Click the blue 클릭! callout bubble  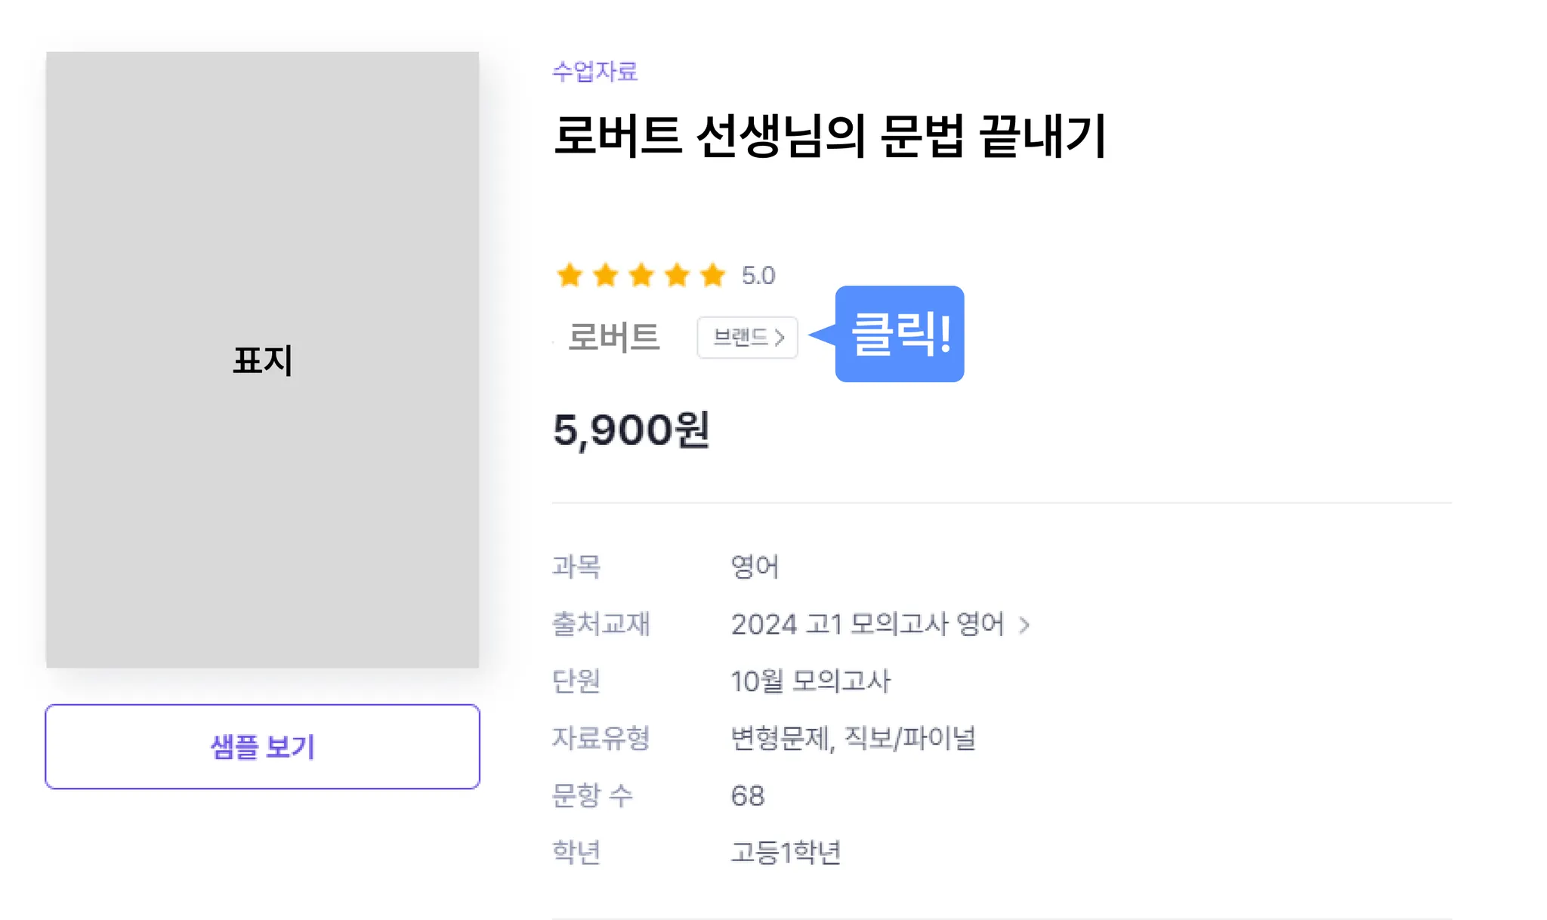(x=900, y=334)
